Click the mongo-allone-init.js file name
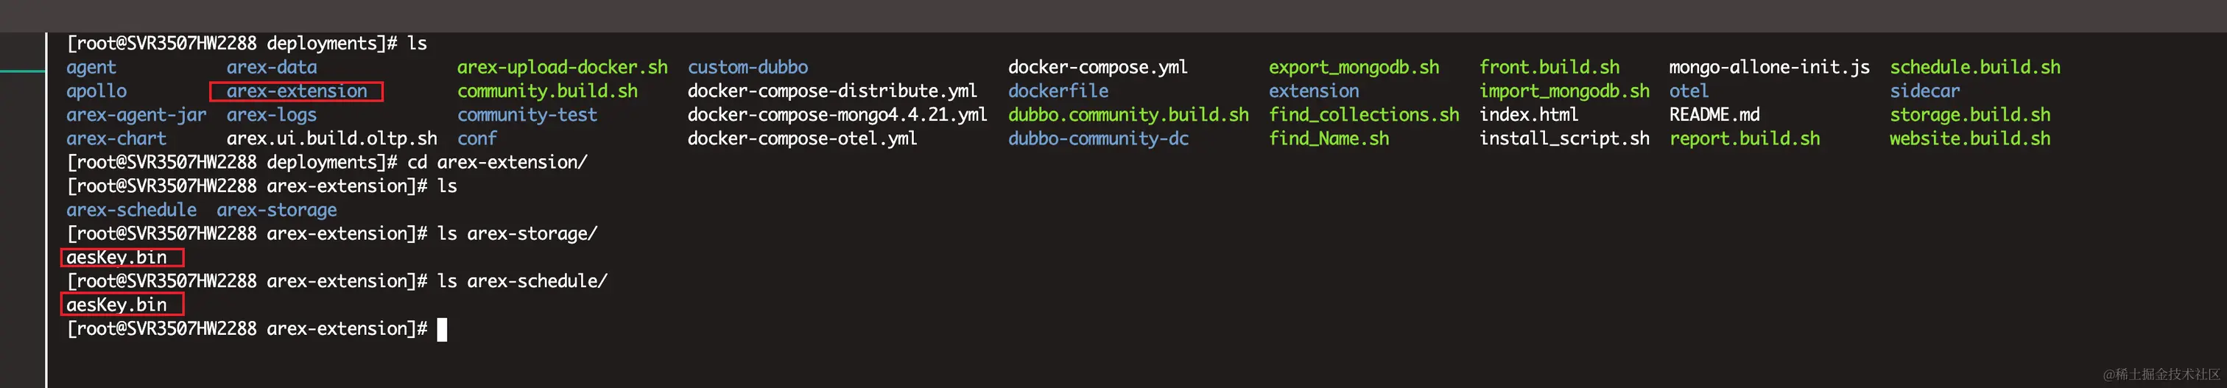 1768,68
